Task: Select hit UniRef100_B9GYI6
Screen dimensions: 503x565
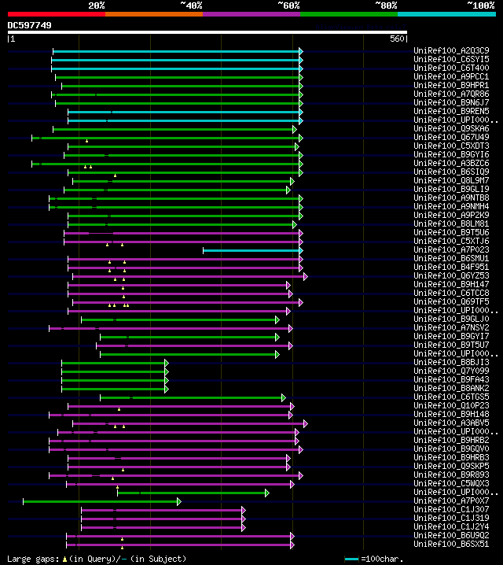Action: click(451, 154)
